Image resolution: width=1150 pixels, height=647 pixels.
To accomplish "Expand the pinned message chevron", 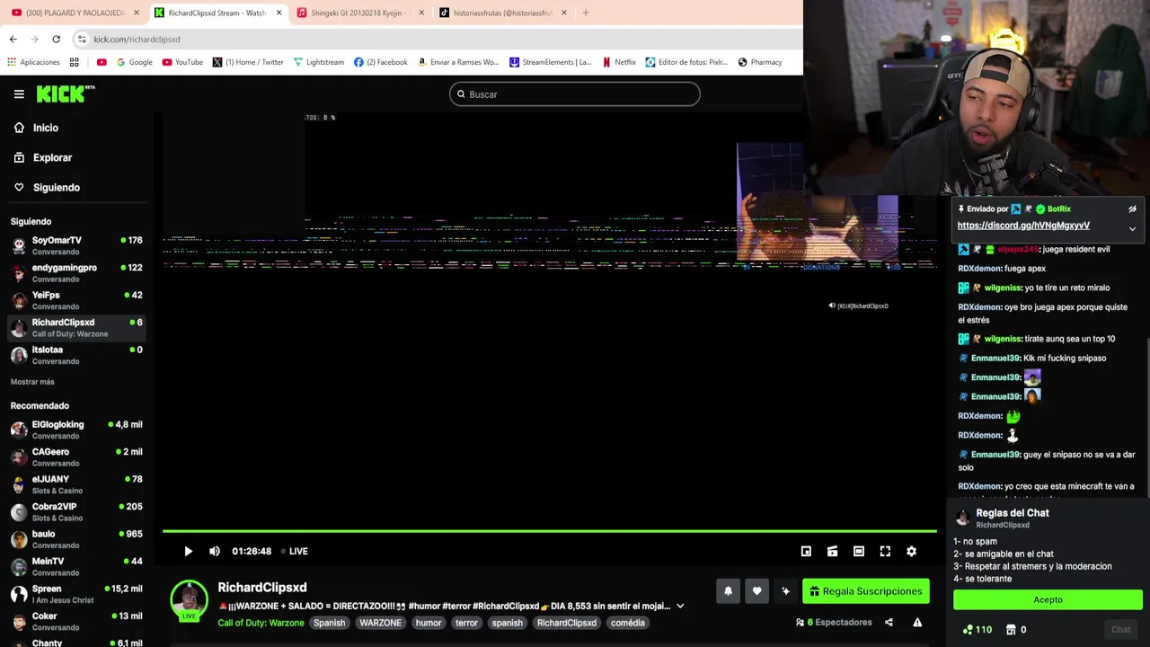I will 1132,228.
